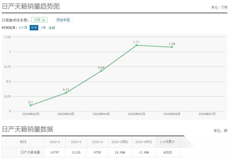230x158 pixels.
Task: Click the 42525 cumulative total cell
Action: [168, 152]
